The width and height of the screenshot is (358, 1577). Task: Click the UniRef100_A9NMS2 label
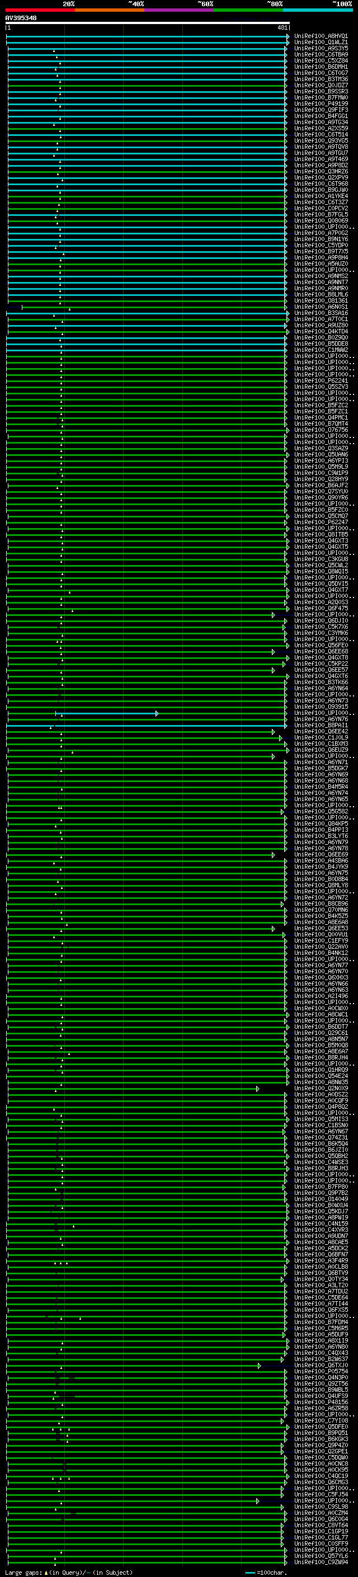[321, 276]
